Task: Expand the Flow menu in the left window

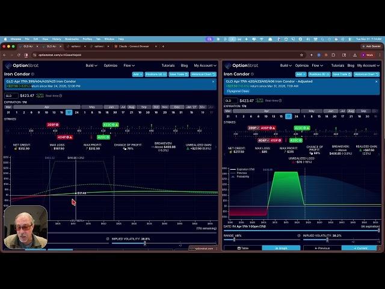Action: point(129,66)
